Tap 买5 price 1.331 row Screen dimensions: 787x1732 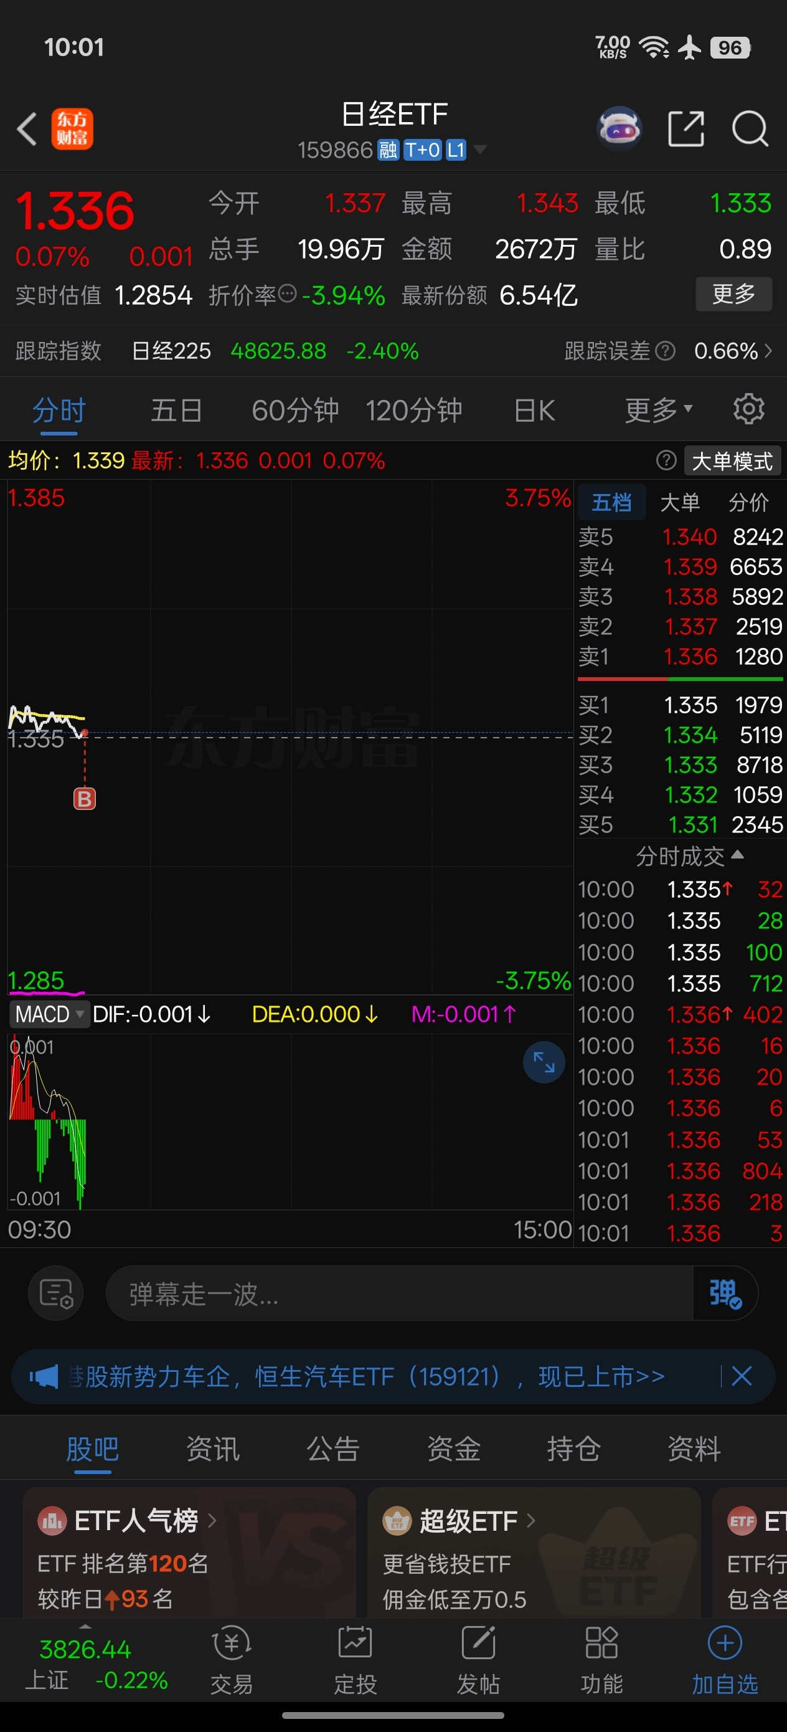click(680, 824)
